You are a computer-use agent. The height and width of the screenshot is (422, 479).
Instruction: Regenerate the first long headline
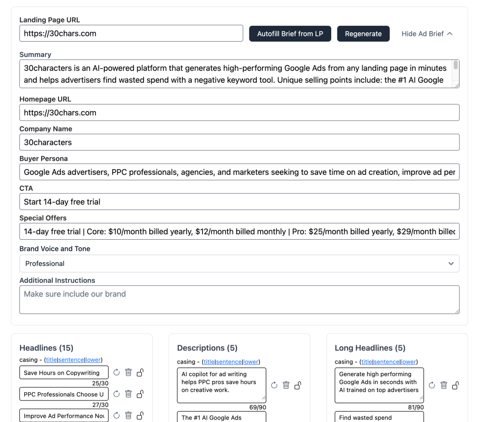coord(432,385)
